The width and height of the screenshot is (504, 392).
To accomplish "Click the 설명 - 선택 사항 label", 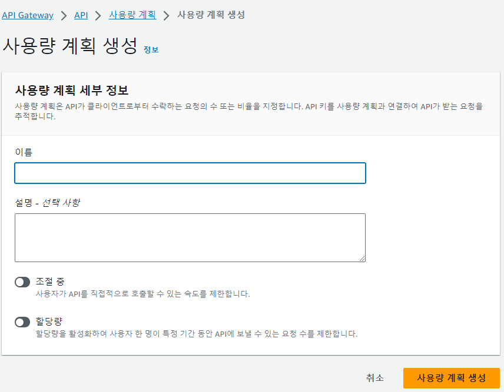I will [48, 203].
